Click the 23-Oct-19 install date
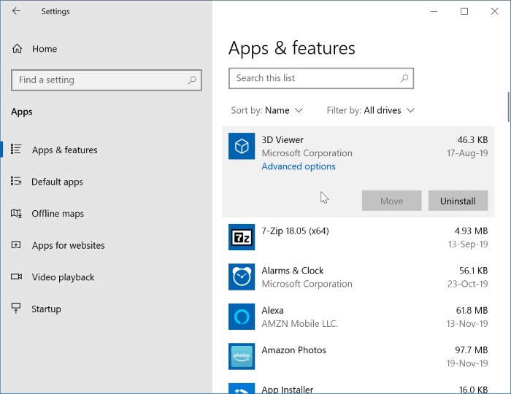The height and width of the screenshot is (394, 511). click(x=468, y=284)
